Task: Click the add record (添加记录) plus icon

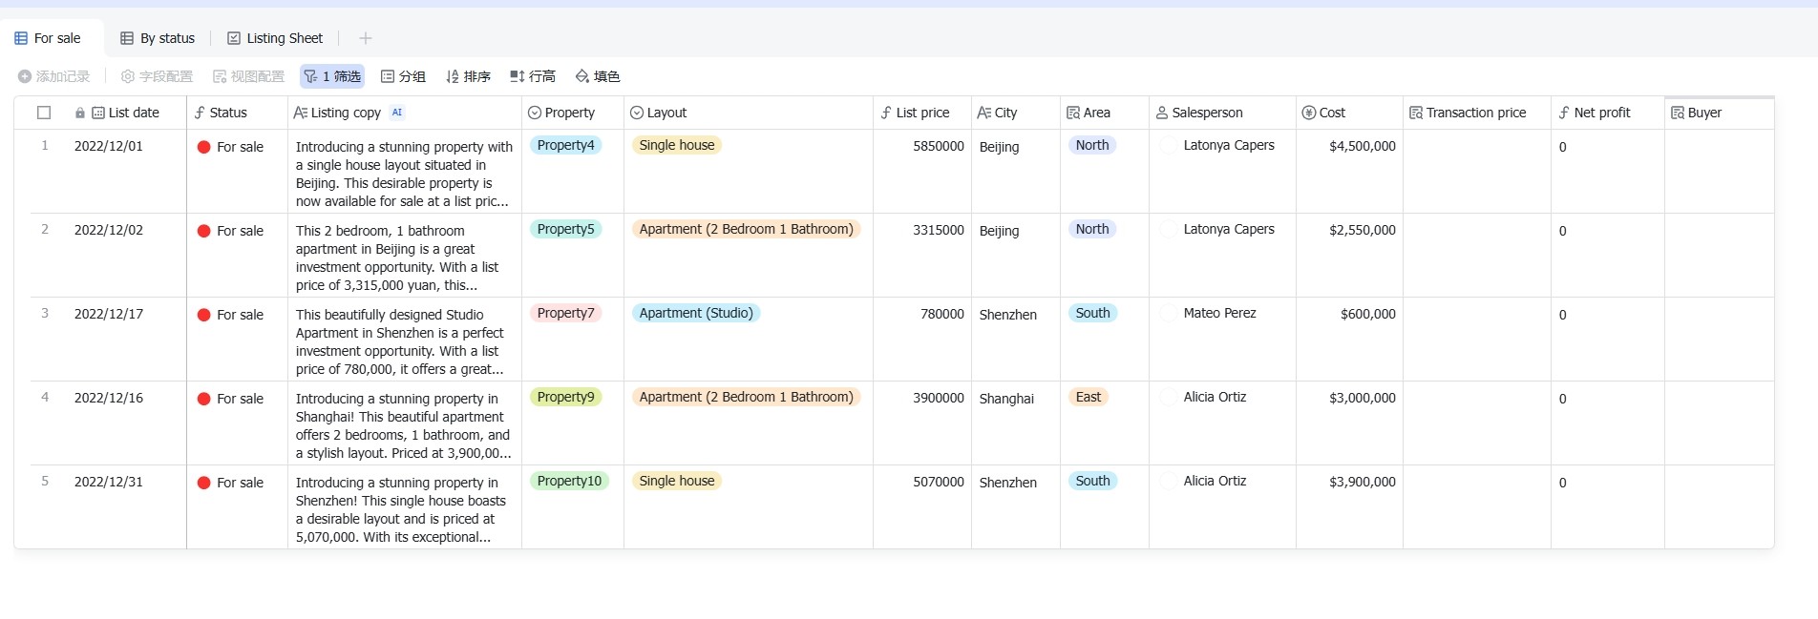Action: point(25,76)
